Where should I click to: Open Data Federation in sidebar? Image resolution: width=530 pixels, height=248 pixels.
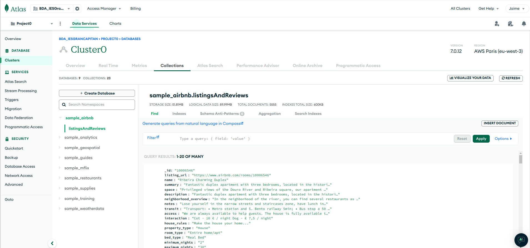(x=19, y=118)
